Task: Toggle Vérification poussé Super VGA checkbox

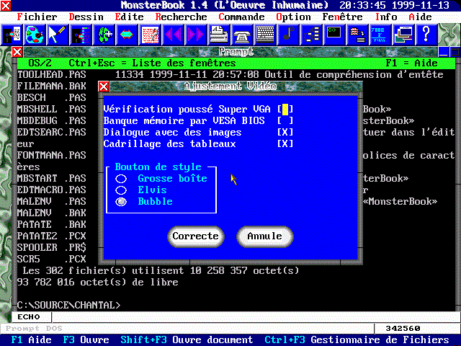Action: (285, 110)
